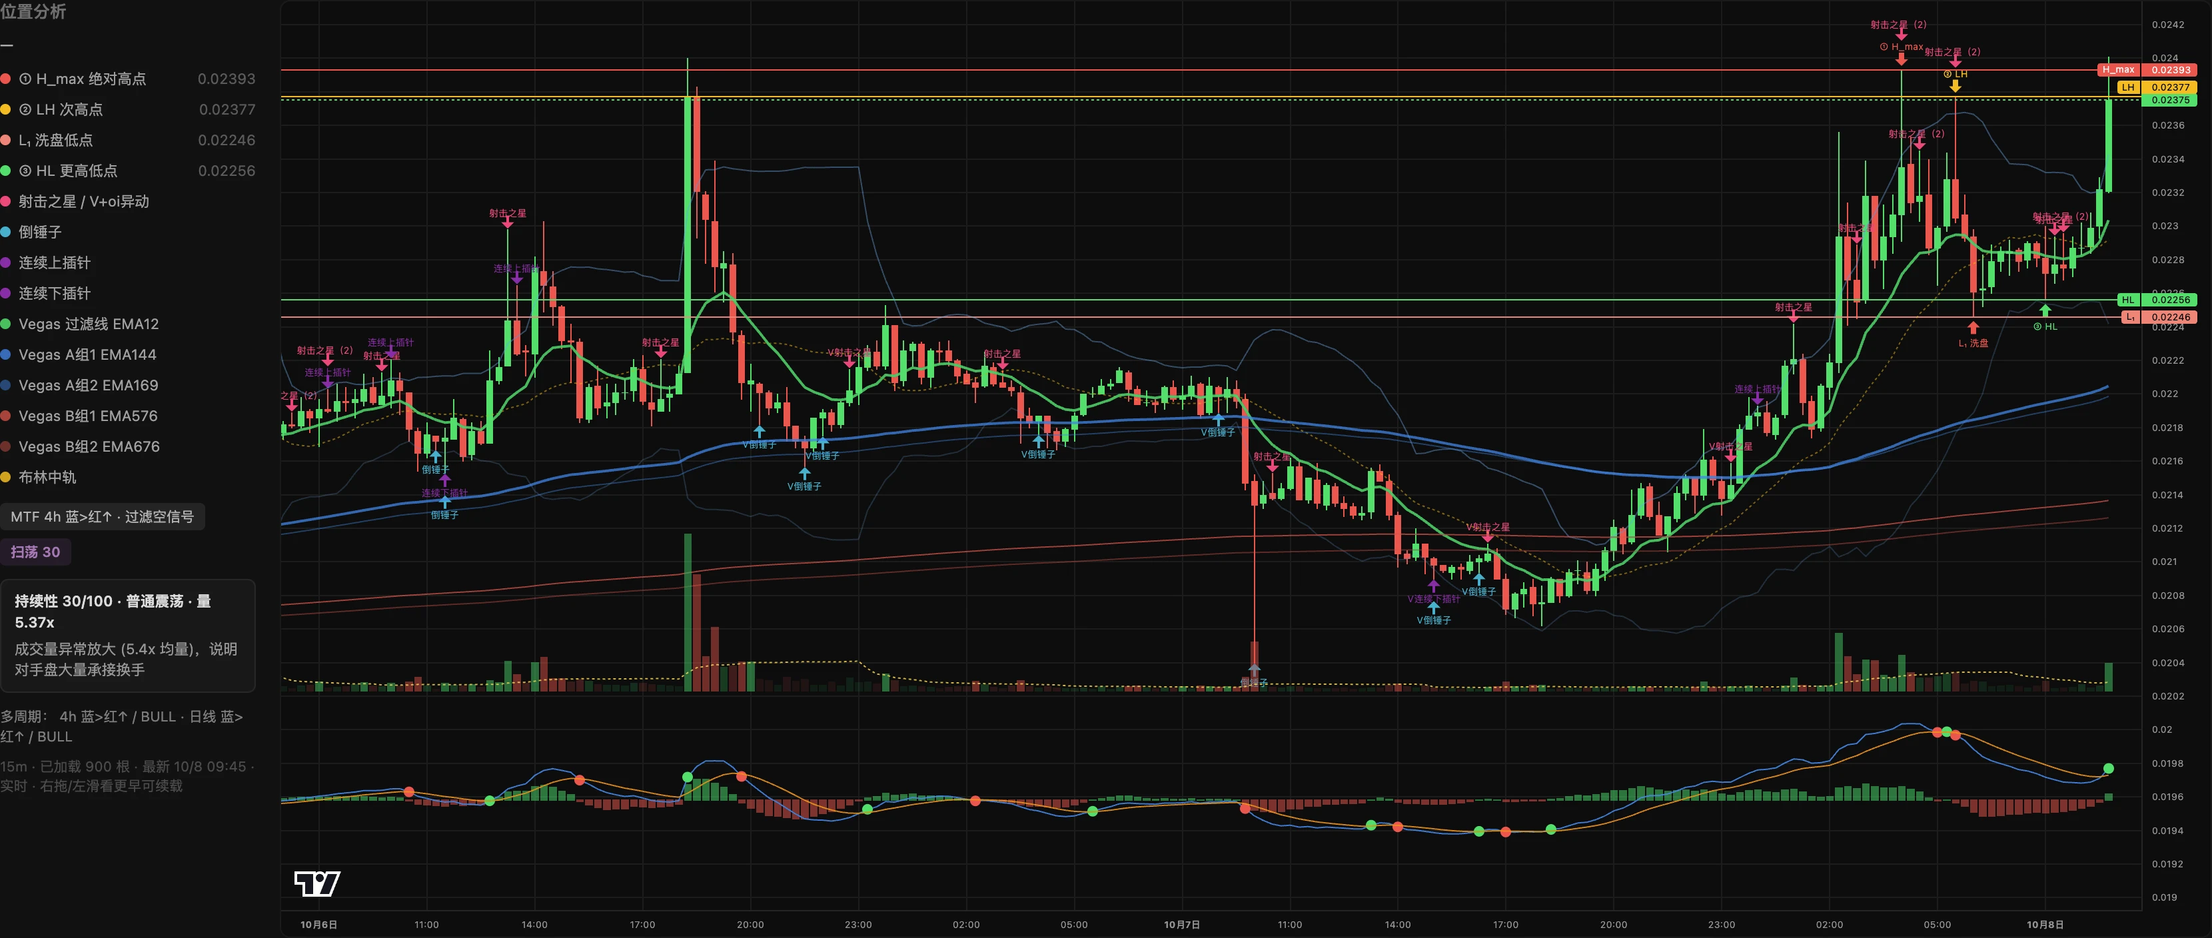2212x938 pixels.
Task: Click the MTF 4h 蓝>红↑ 过滤空信号 badge
Action: pyautogui.click(x=102, y=517)
